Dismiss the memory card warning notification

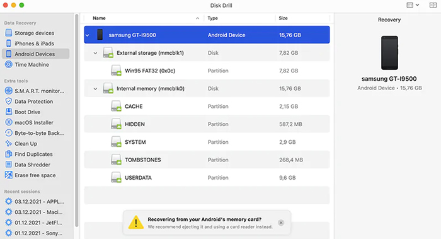point(281,223)
